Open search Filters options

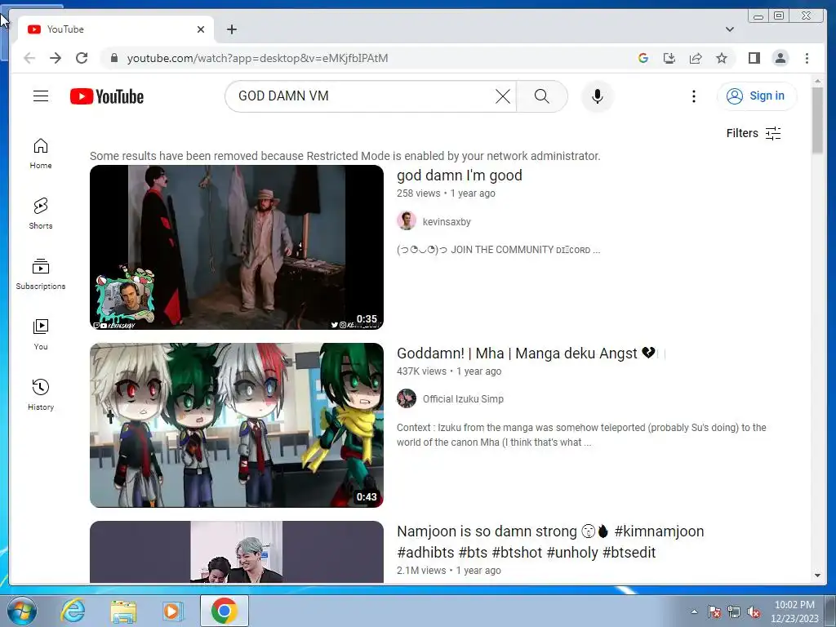pos(754,133)
